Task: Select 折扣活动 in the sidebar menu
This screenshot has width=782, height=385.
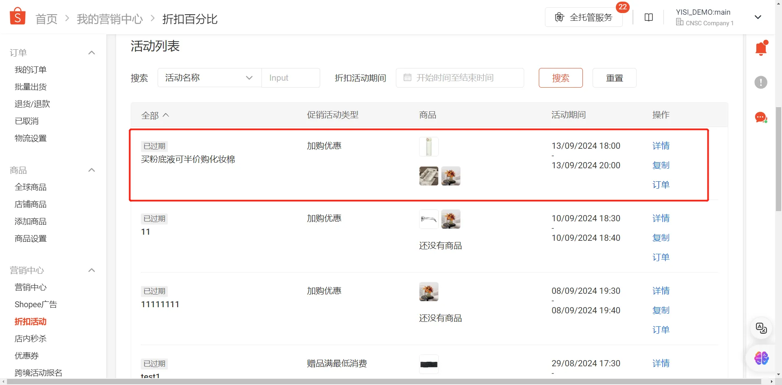Action: pyautogui.click(x=30, y=321)
